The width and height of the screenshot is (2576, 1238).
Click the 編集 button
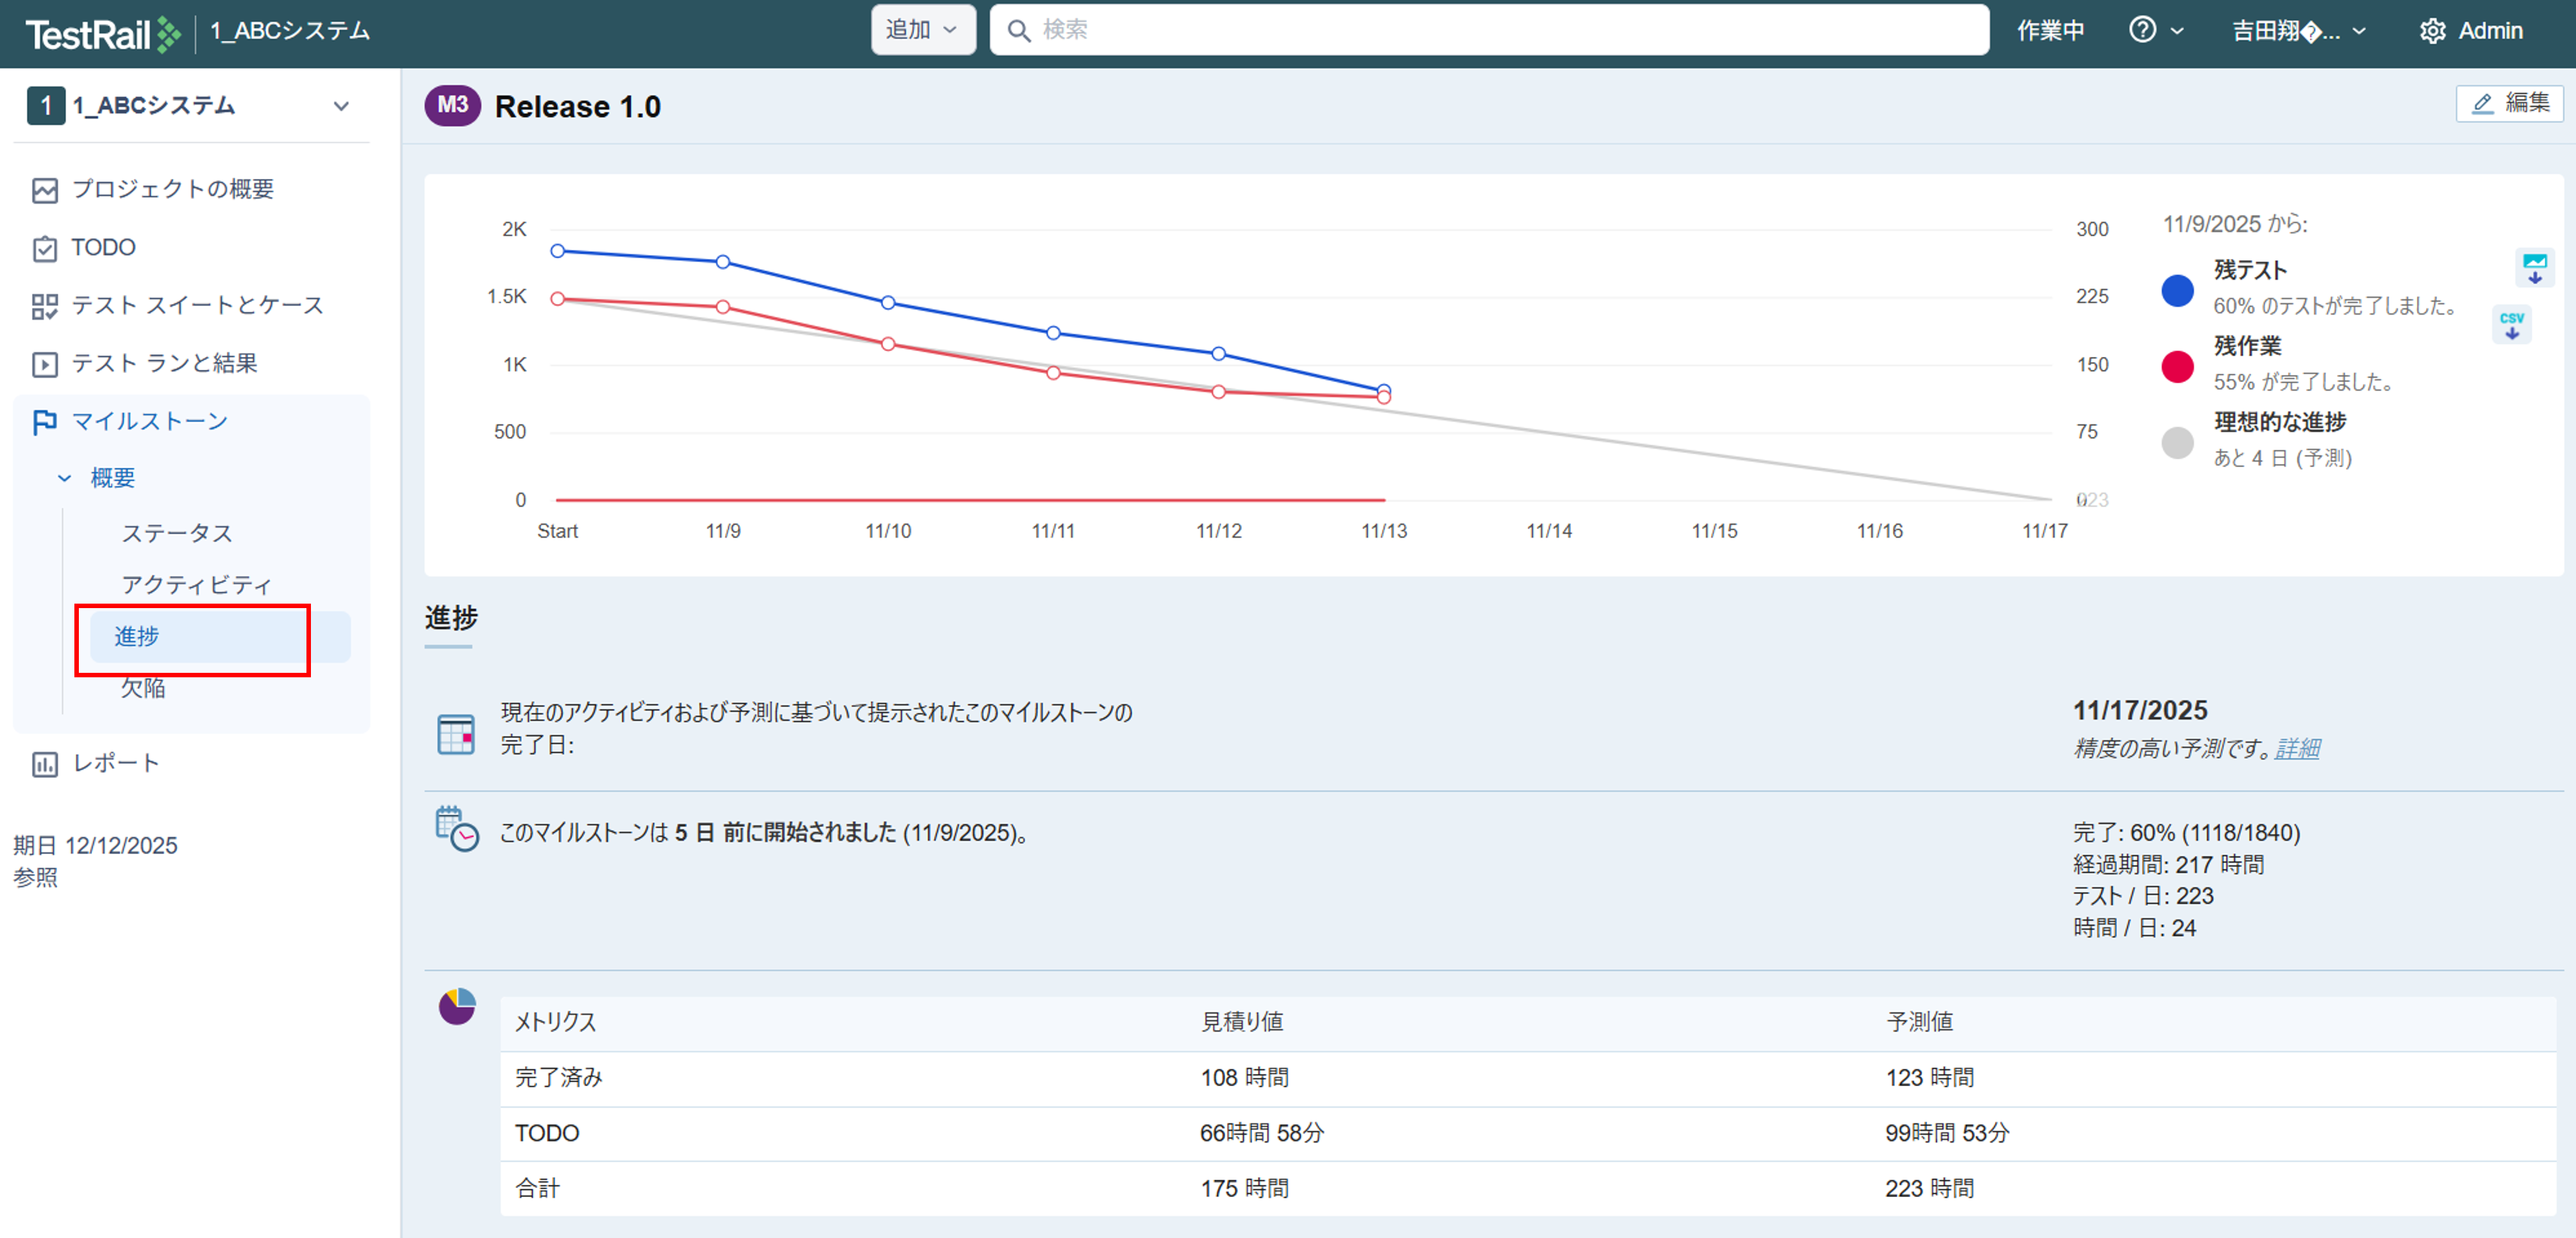2509,103
